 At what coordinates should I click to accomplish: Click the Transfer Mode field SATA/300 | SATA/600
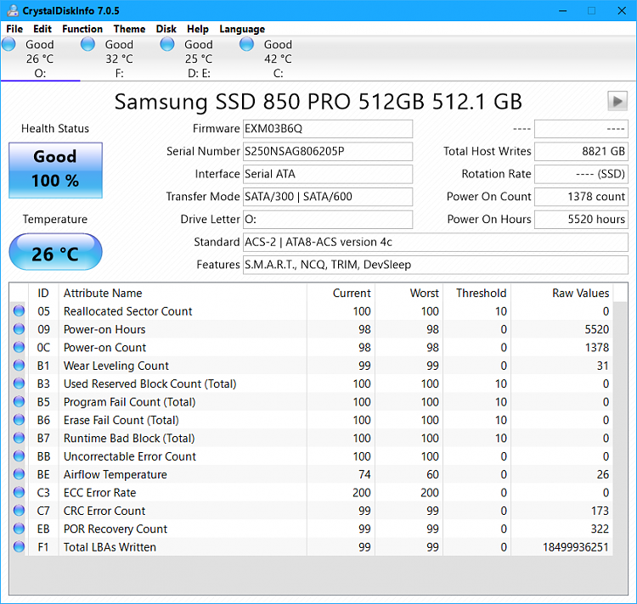[328, 197]
